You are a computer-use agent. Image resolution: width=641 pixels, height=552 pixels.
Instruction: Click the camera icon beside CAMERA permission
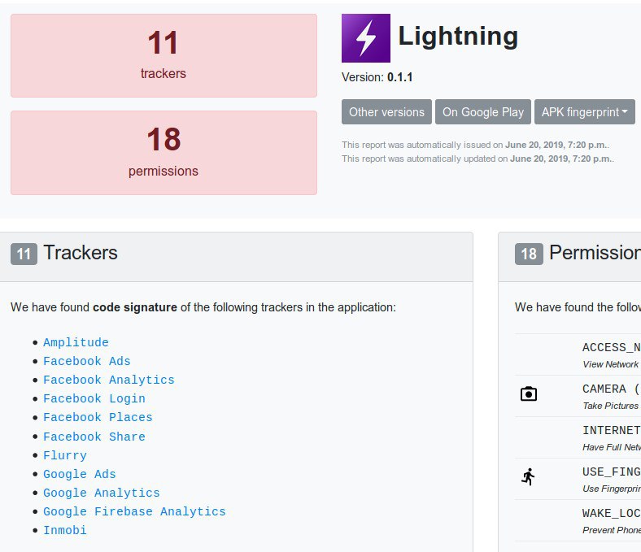(x=529, y=393)
